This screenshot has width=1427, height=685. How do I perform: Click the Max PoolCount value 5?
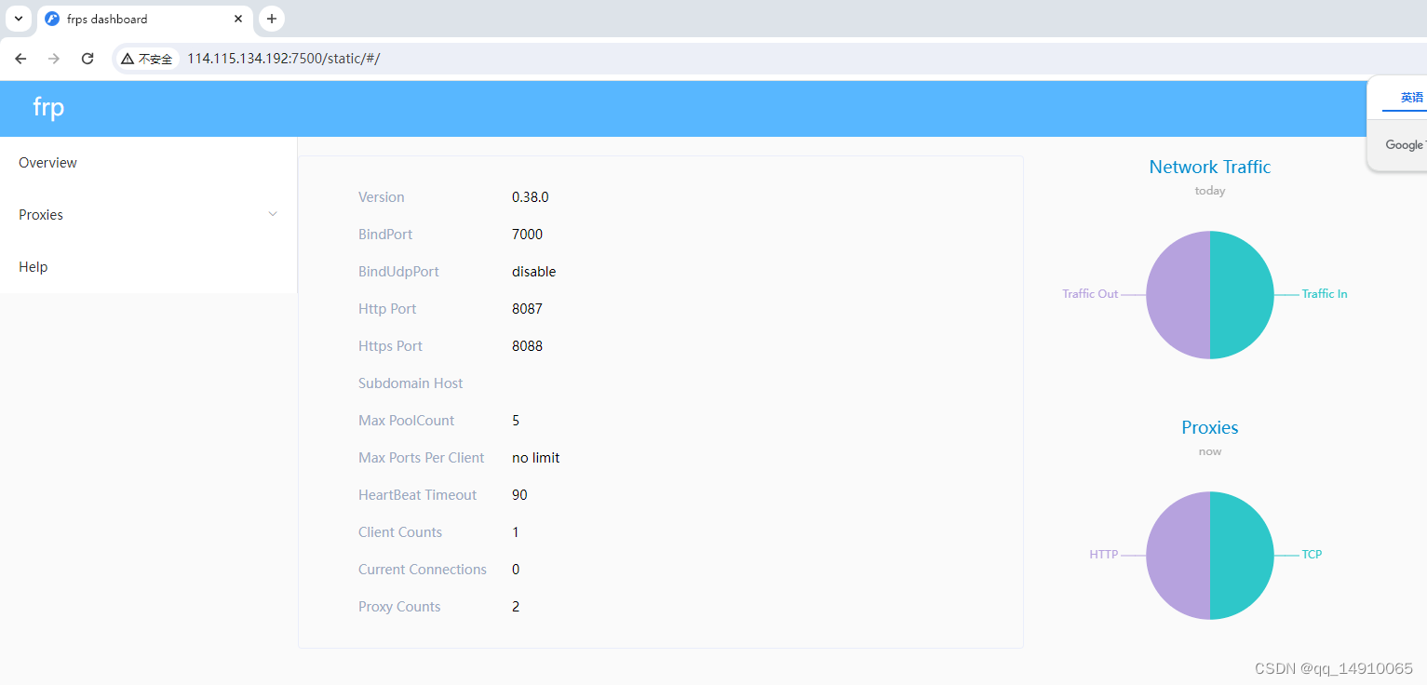tap(516, 421)
